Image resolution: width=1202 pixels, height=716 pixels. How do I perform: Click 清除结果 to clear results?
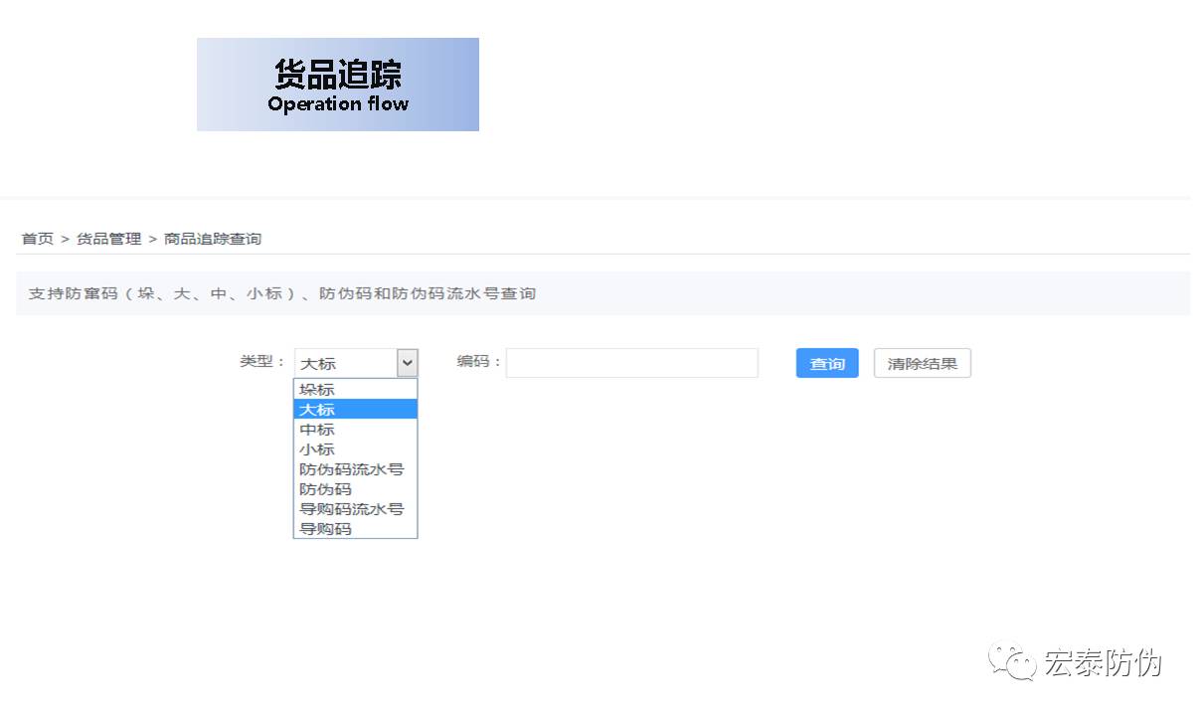(x=922, y=362)
